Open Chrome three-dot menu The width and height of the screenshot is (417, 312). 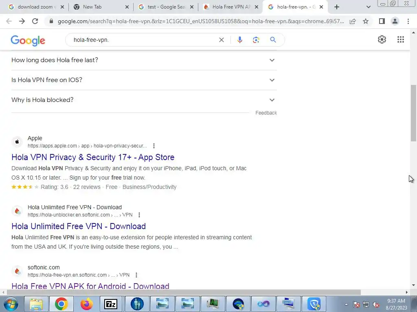(x=408, y=21)
